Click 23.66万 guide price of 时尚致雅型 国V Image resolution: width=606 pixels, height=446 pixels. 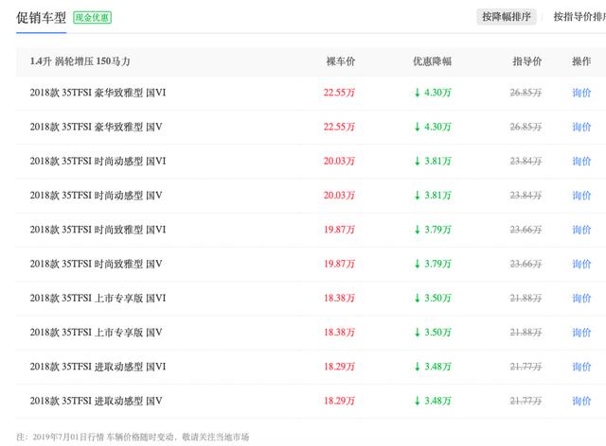click(x=526, y=264)
